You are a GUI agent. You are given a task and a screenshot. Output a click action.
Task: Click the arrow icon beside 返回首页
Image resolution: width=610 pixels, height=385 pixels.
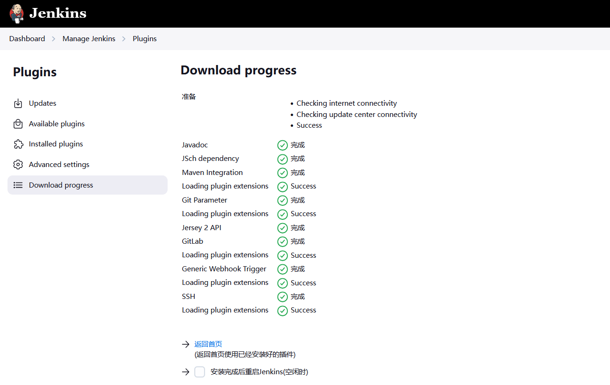coord(186,344)
